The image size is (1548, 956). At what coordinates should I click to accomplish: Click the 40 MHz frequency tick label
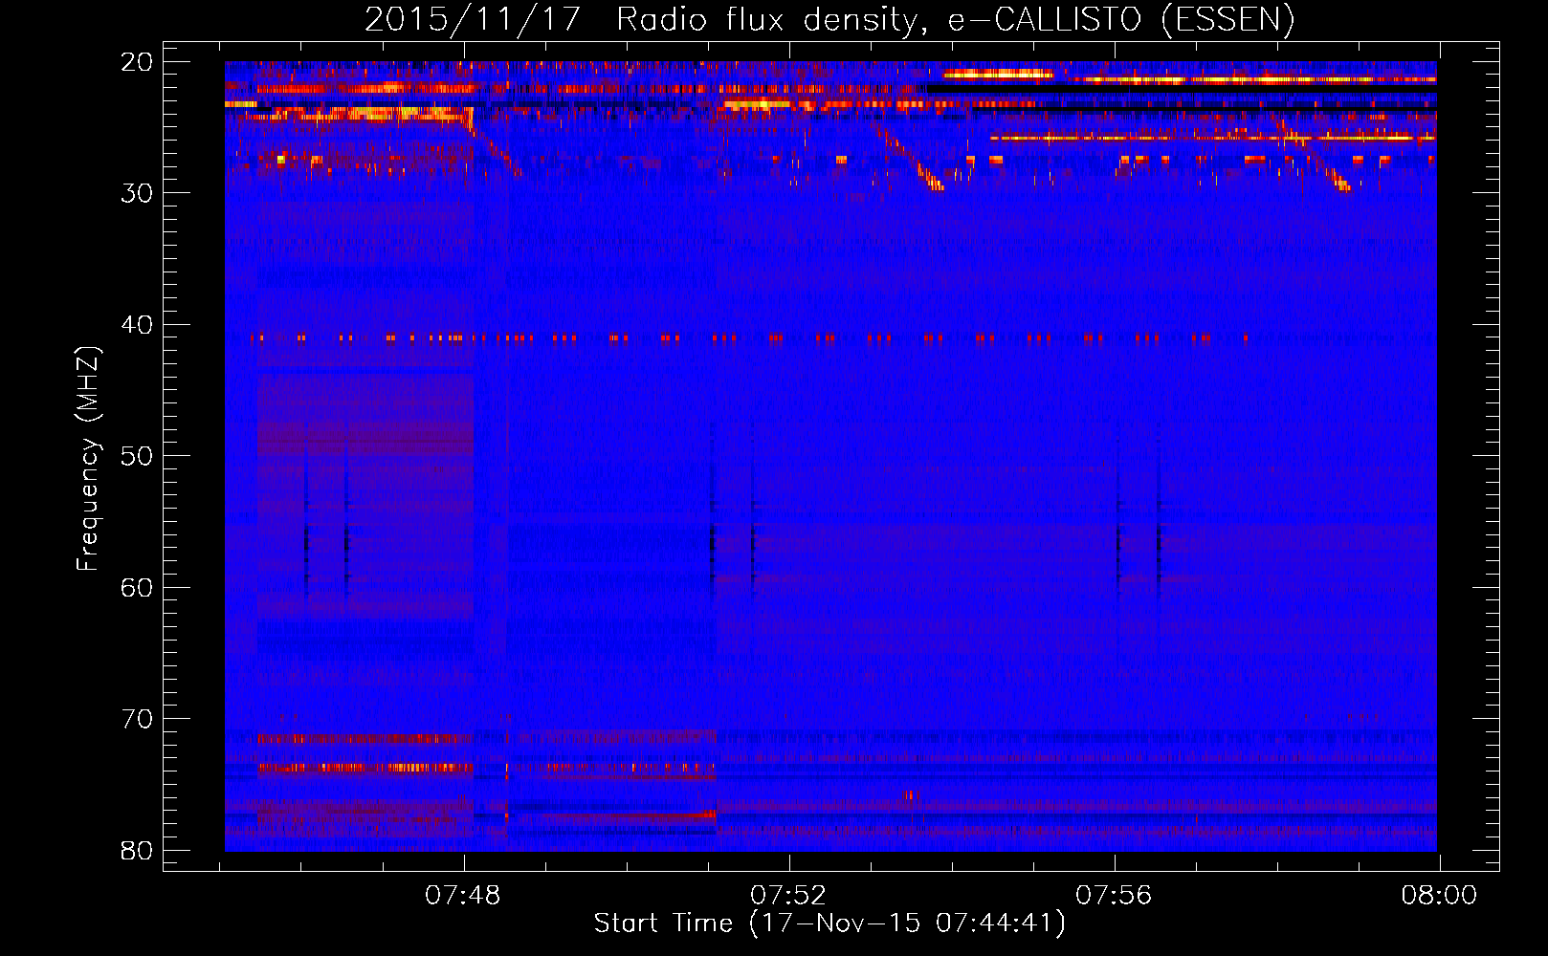click(138, 325)
